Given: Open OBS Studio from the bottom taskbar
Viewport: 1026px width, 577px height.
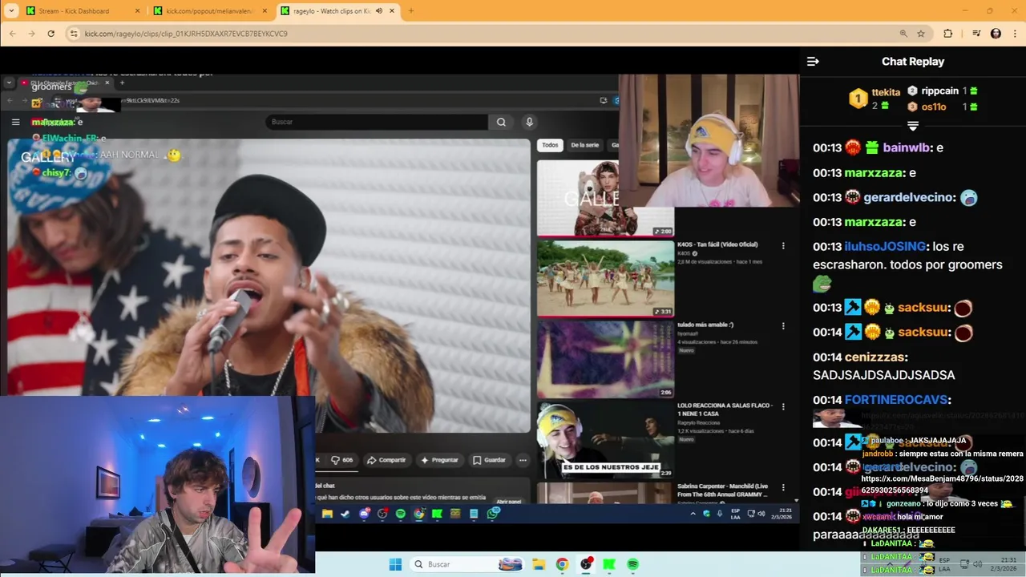Looking at the screenshot, I should pyautogui.click(x=586, y=564).
